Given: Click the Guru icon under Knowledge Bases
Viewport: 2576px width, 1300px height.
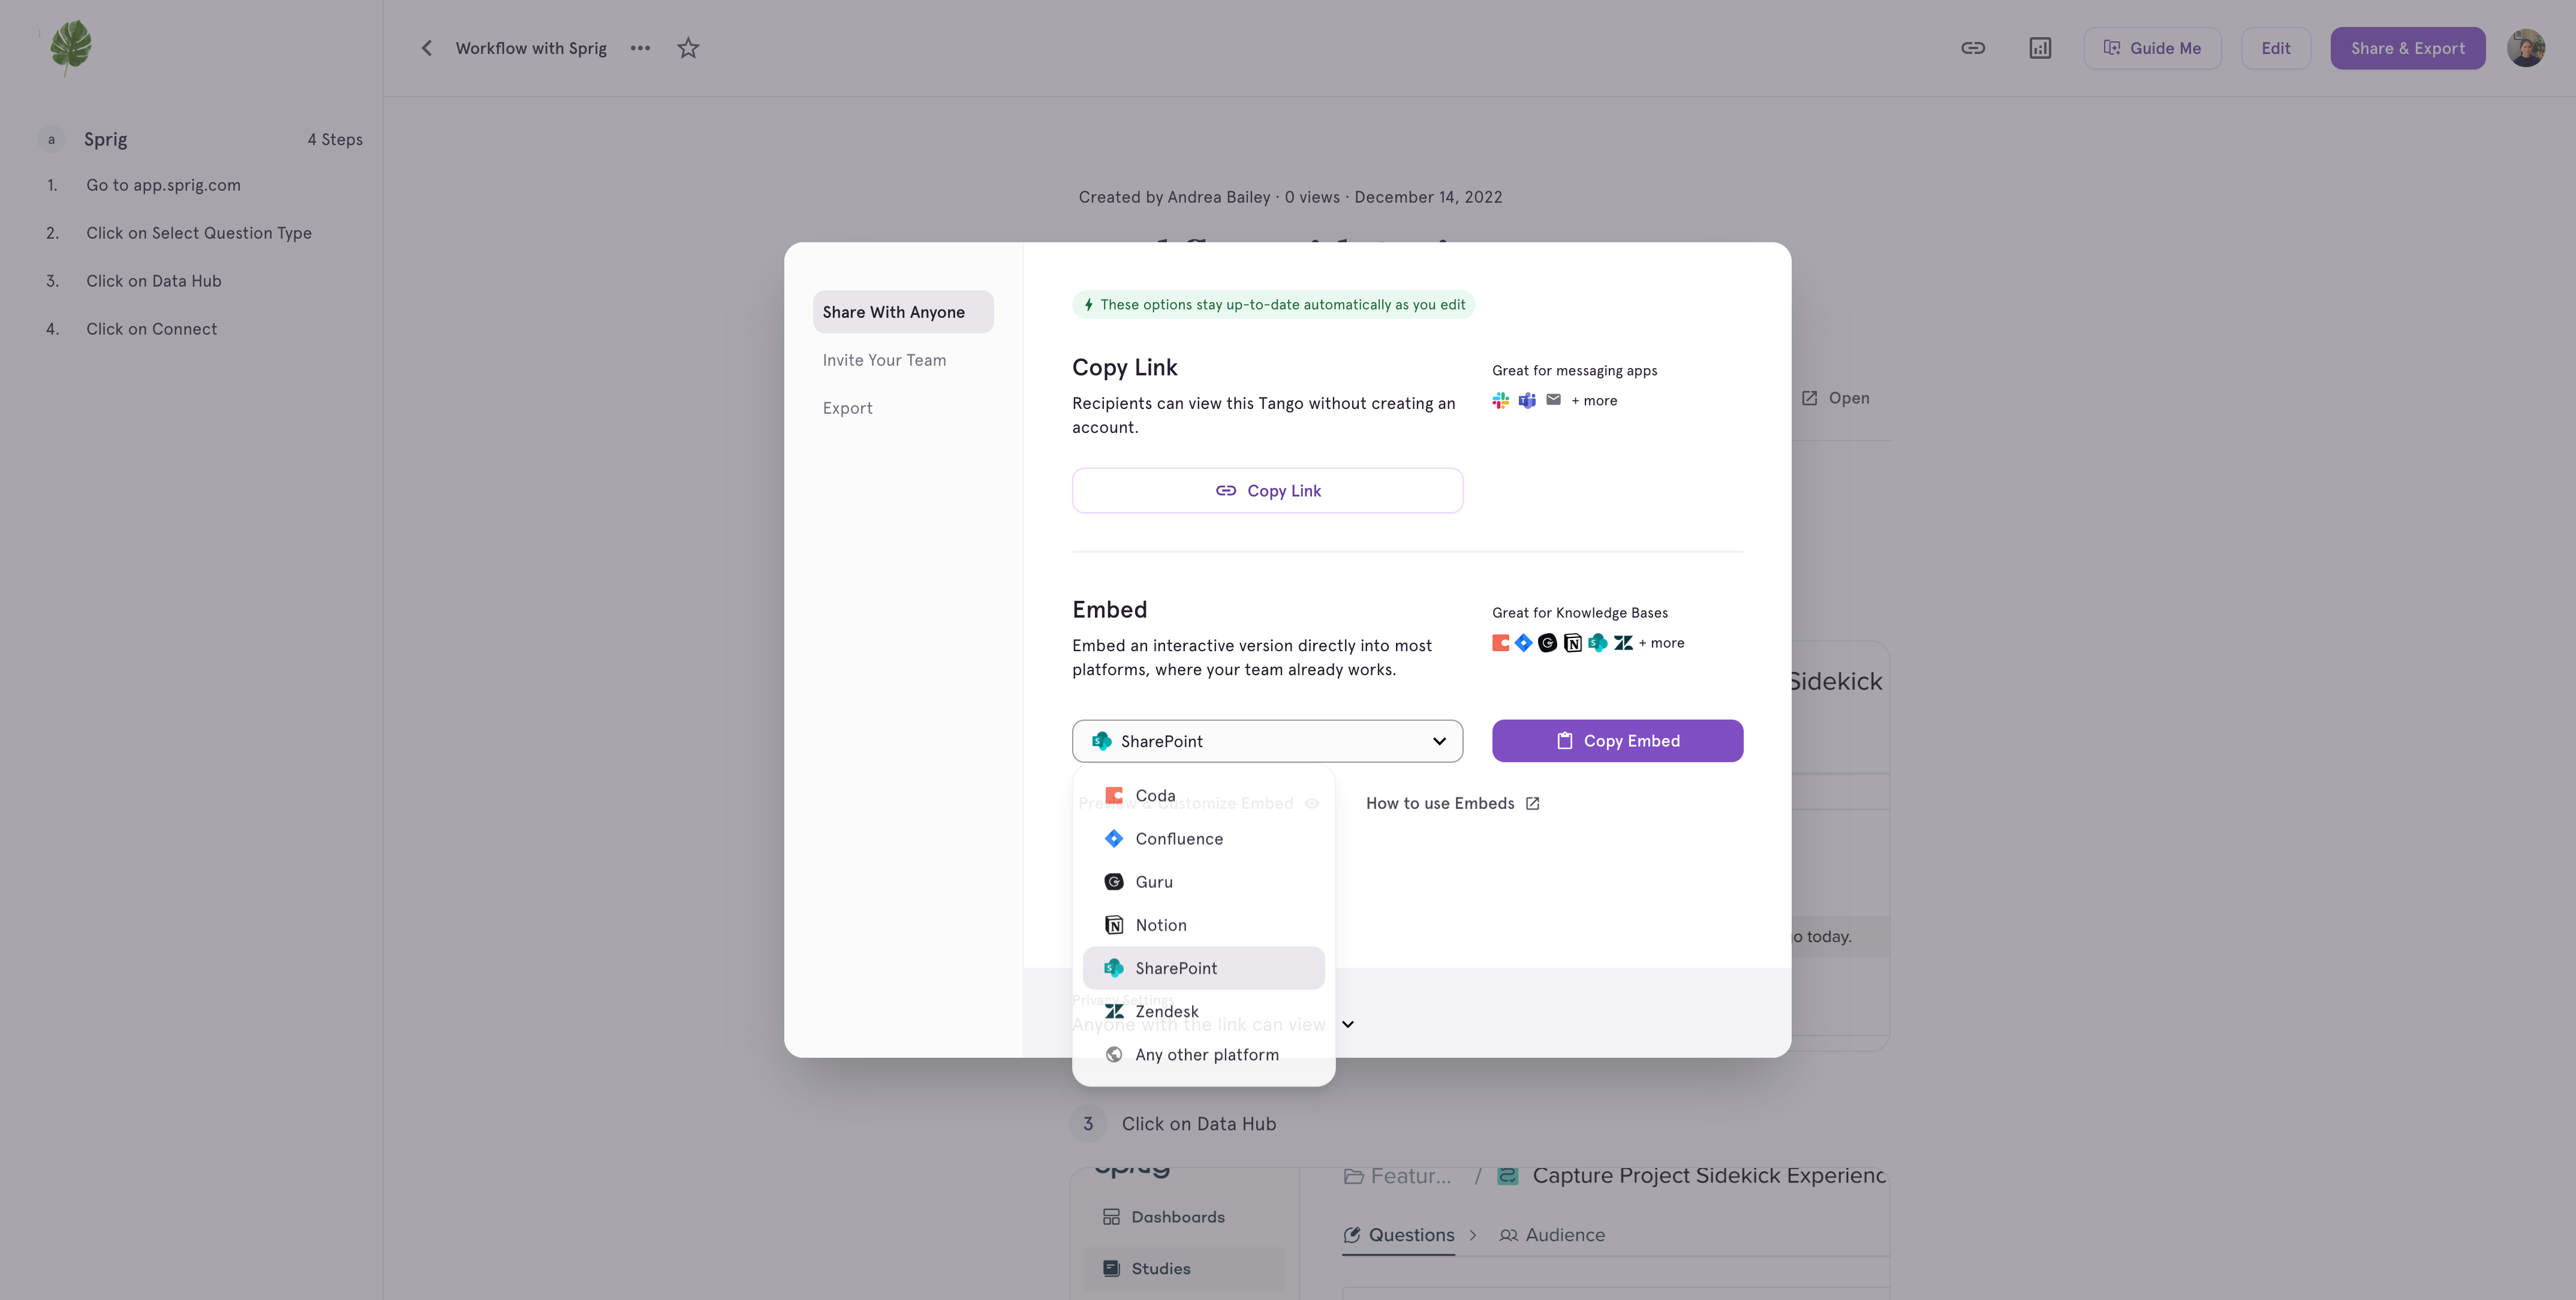Looking at the screenshot, I should click(x=1547, y=643).
